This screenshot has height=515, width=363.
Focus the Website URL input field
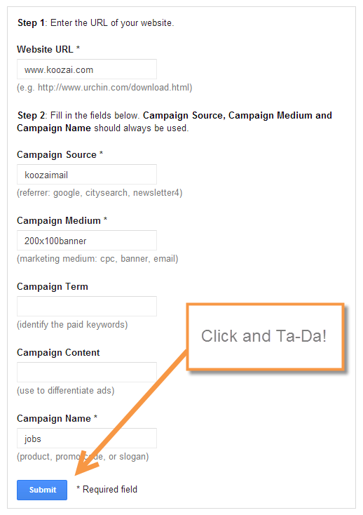coord(87,69)
